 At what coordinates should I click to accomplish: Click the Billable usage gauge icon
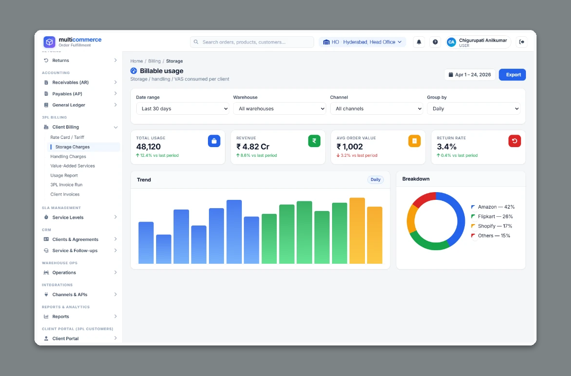click(134, 71)
